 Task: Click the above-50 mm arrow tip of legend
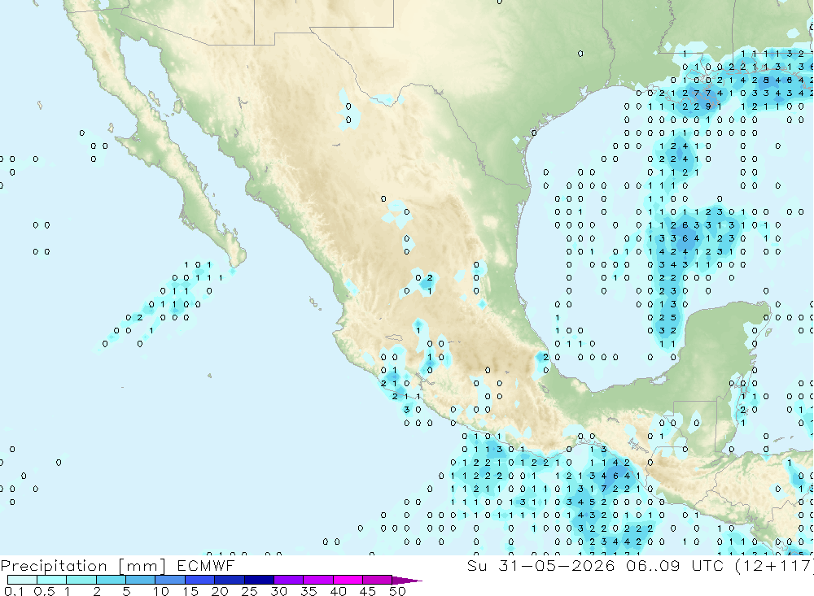(x=406, y=580)
